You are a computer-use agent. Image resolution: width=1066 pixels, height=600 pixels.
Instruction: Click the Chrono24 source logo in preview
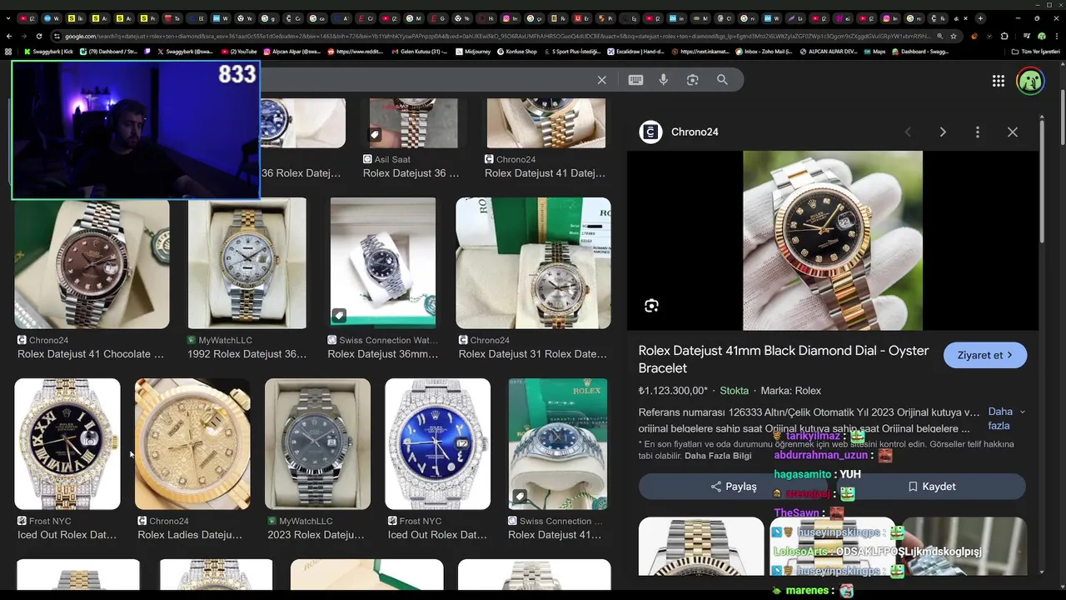click(x=650, y=132)
